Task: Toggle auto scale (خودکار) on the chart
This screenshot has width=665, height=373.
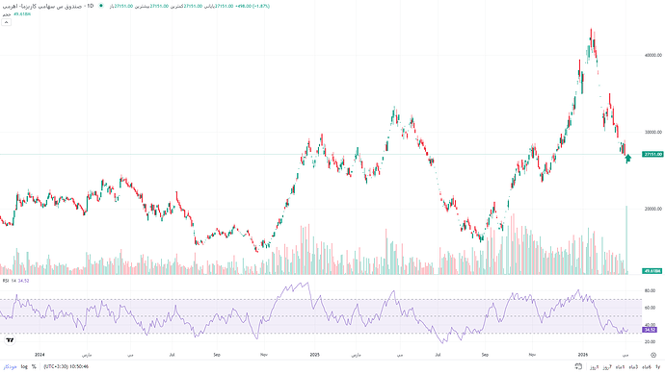Action: pyautogui.click(x=10, y=366)
